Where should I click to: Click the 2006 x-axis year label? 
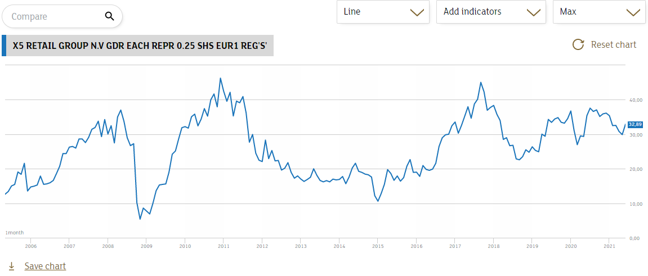[30, 246]
